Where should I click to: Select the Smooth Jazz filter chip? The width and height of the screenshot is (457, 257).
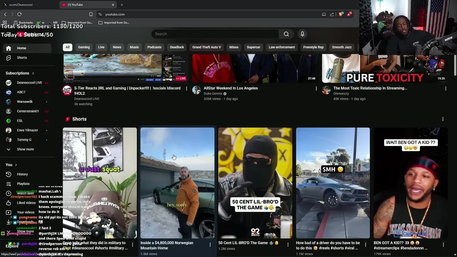(342, 47)
